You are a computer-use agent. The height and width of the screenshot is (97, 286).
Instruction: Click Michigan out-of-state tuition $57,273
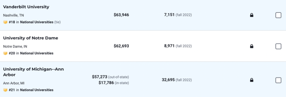(100, 77)
